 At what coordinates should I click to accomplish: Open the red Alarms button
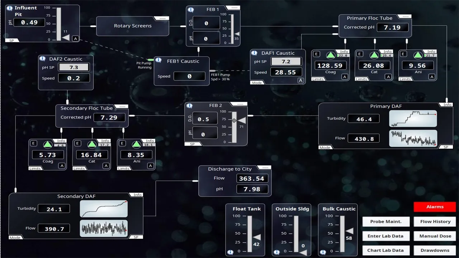(435, 207)
